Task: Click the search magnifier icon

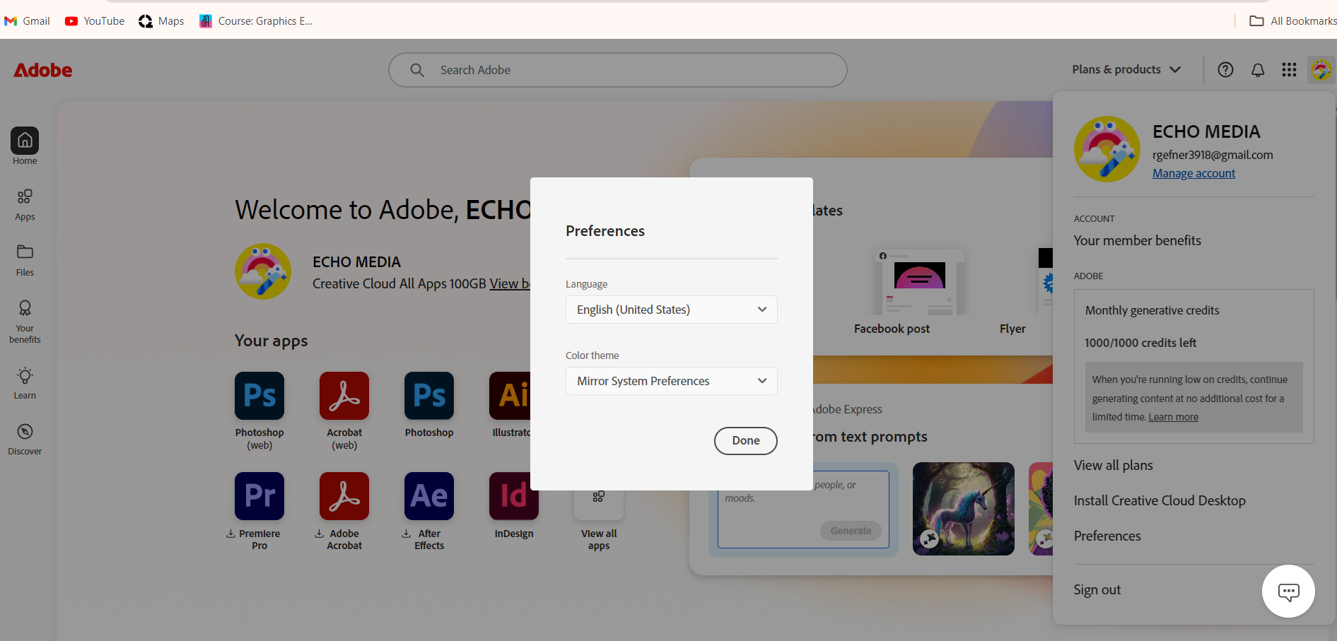Action: [x=417, y=70]
